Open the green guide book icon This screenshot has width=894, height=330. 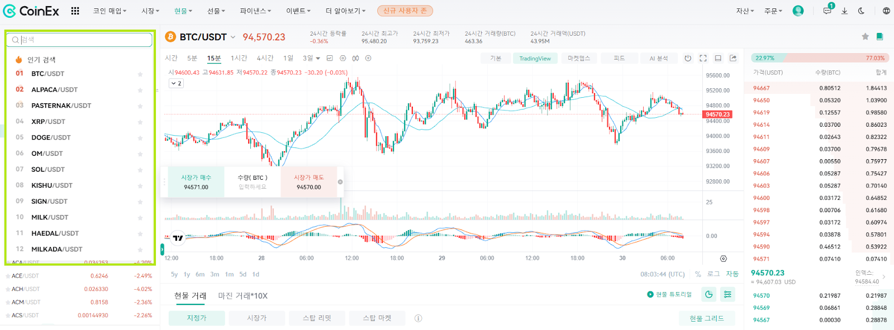point(879,36)
